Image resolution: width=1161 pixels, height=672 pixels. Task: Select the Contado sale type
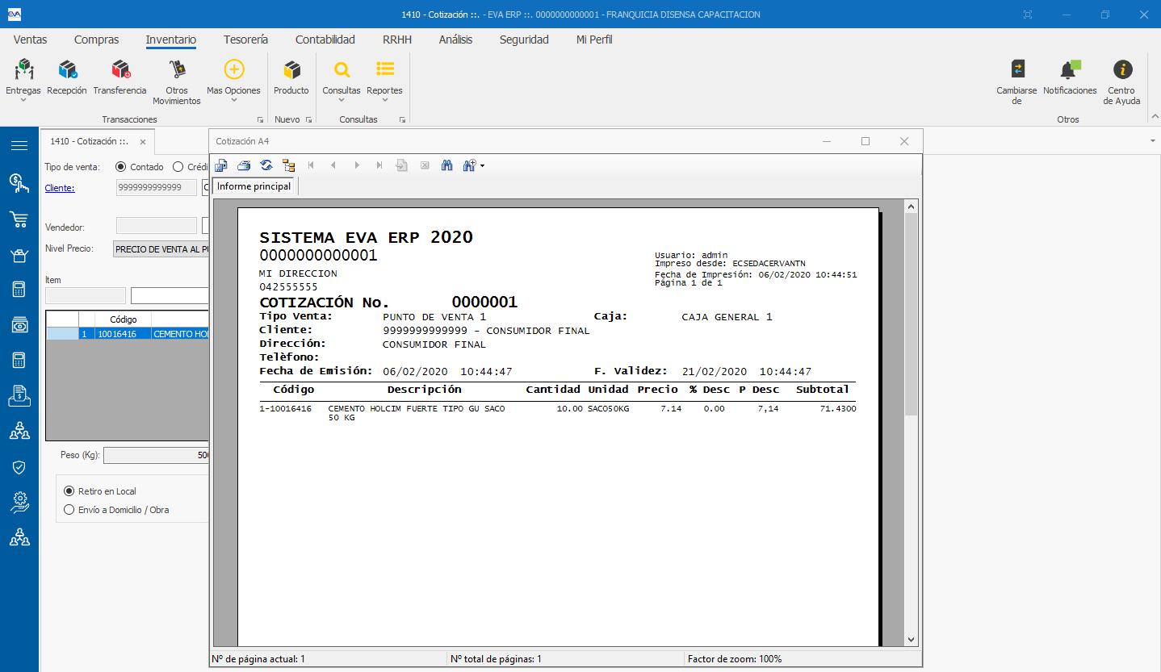[x=121, y=167]
